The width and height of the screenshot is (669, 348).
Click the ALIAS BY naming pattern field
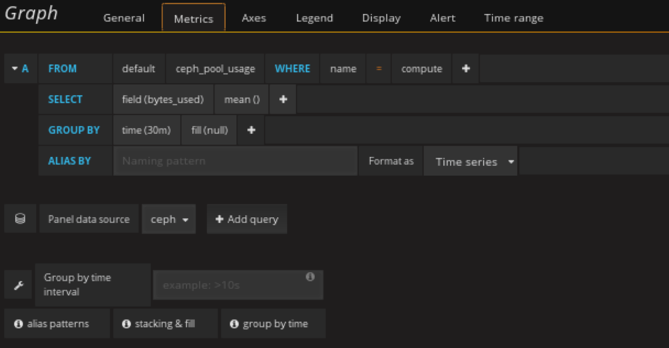click(x=235, y=161)
